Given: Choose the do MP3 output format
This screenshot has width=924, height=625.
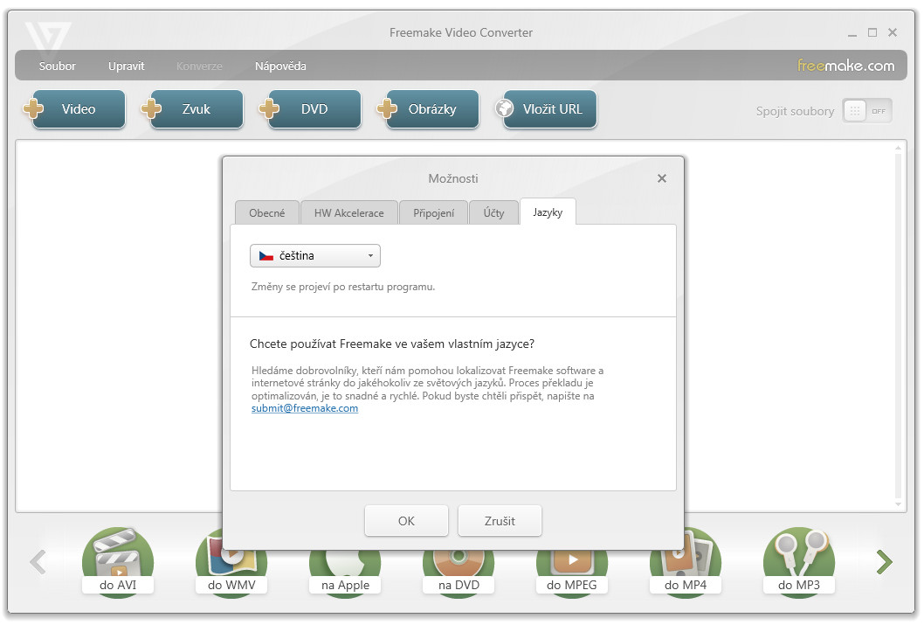Looking at the screenshot, I should pos(799,563).
